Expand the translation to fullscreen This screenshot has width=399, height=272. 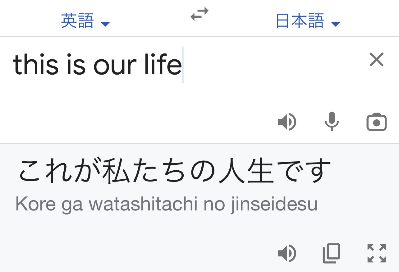point(377,253)
